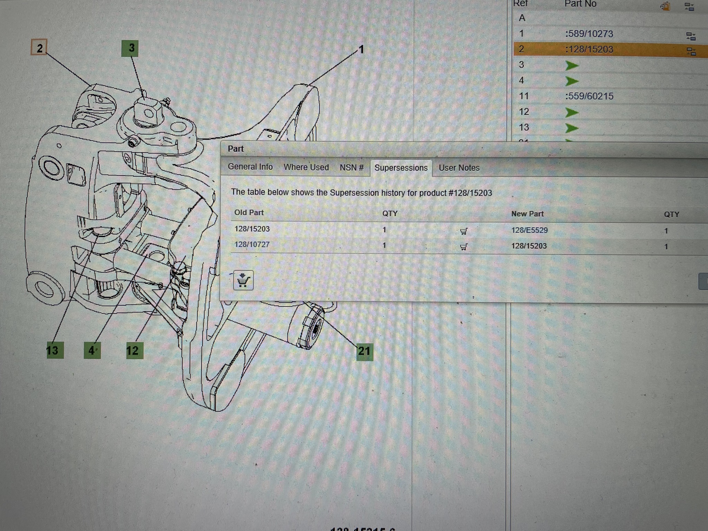Add 128/15203 row to cart

point(464,231)
